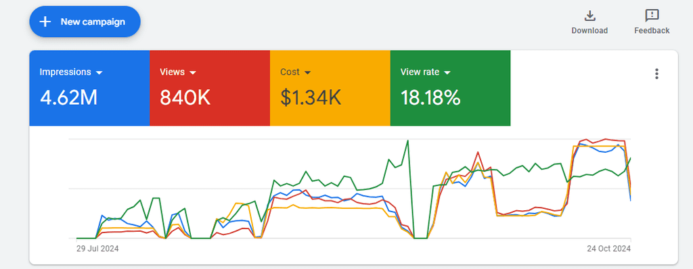Click the plus icon in New campaign
The width and height of the screenshot is (693, 269).
coord(45,22)
